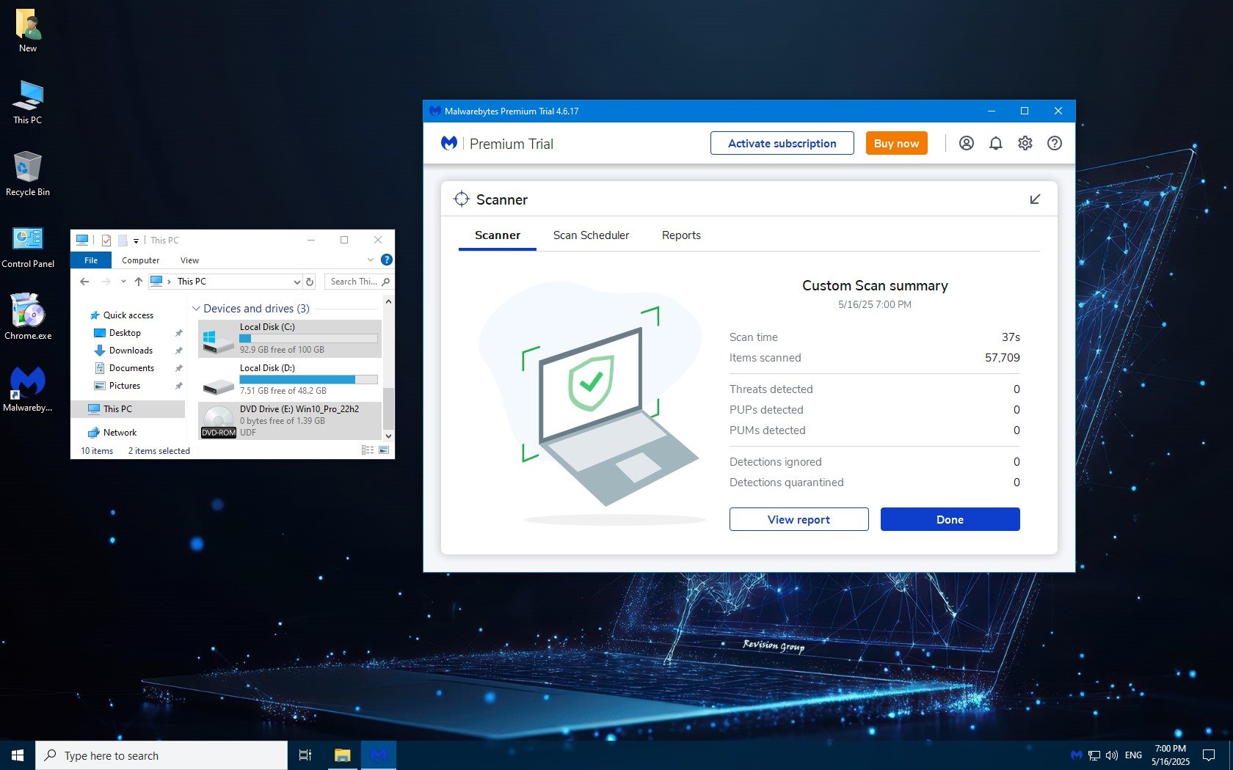Switch Explorer to large icons view toggle
This screenshot has width=1233, height=770.
384,450
